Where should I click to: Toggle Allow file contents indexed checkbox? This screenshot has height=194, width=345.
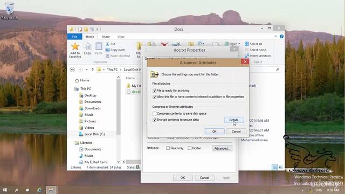155,97
